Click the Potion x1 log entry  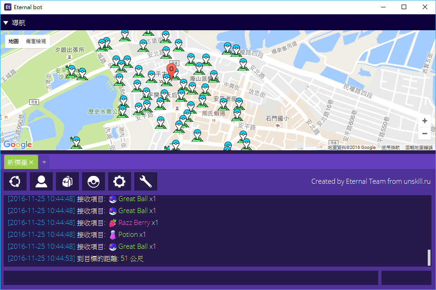pyautogui.click(x=77, y=235)
